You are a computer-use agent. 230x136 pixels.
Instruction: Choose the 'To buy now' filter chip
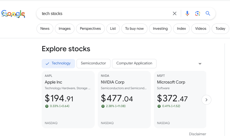point(134,29)
